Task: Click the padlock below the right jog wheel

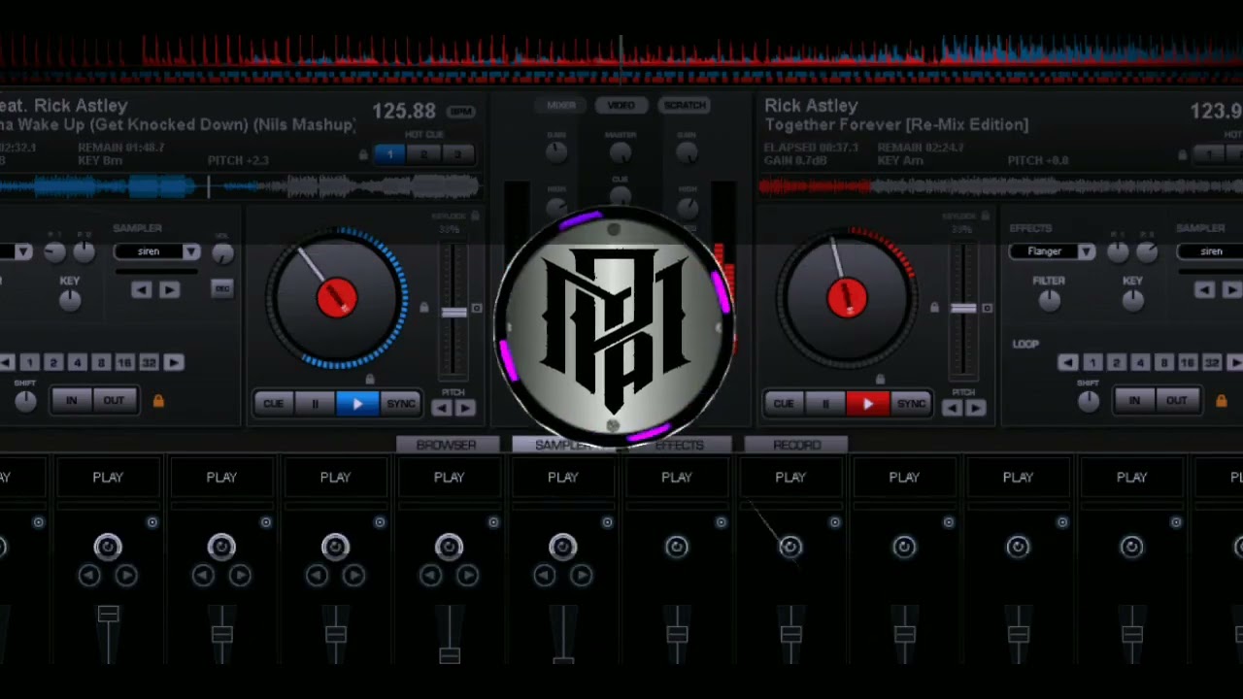Action: click(880, 380)
